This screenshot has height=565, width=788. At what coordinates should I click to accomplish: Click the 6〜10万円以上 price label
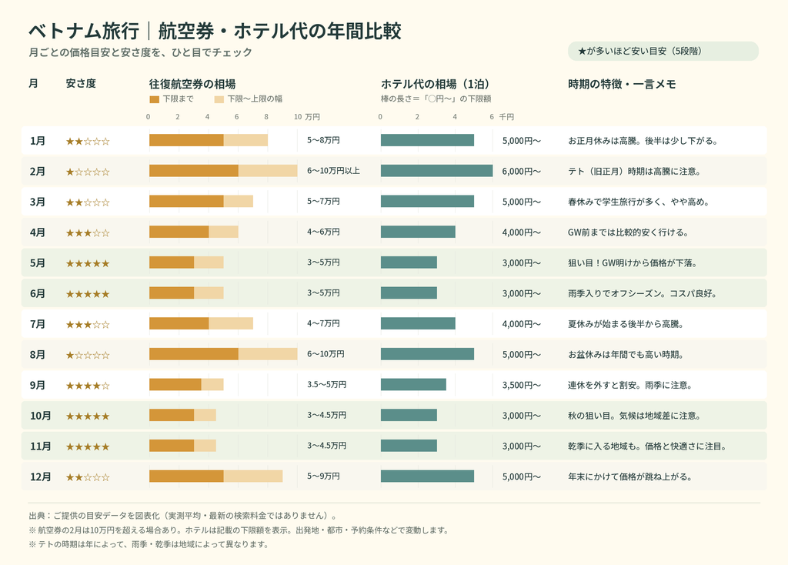click(x=333, y=171)
